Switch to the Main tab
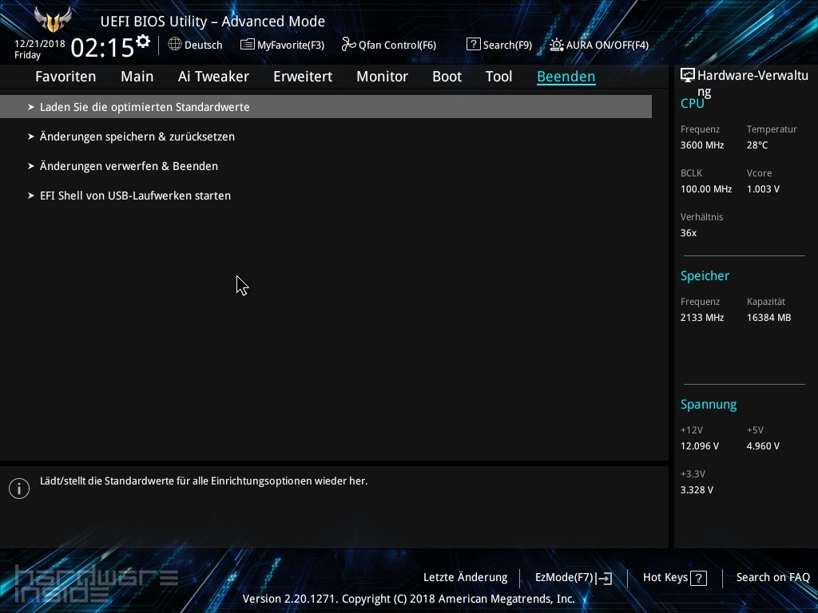 (x=137, y=77)
